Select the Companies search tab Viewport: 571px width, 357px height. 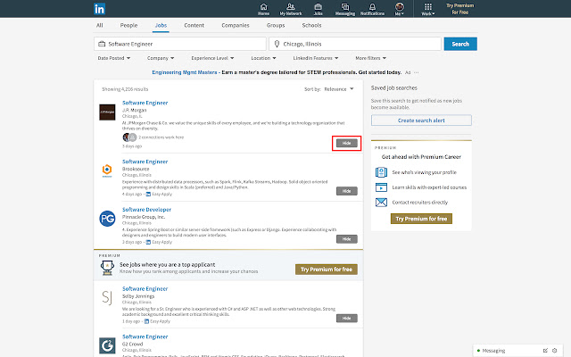pyautogui.click(x=236, y=25)
